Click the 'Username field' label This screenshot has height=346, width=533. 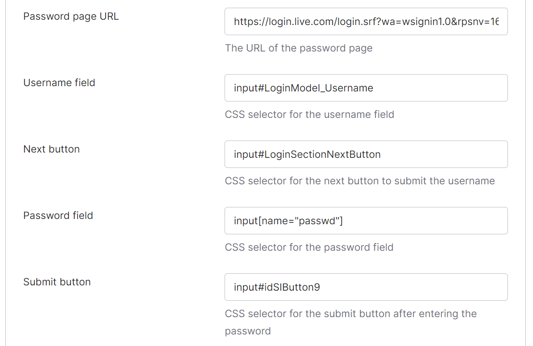pos(59,83)
